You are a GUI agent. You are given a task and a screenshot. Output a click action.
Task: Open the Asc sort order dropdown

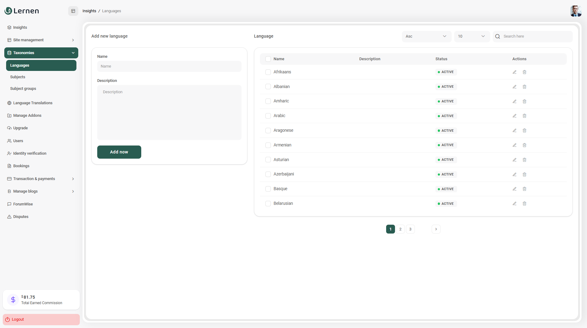(426, 36)
